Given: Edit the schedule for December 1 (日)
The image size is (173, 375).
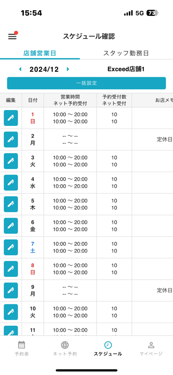Looking at the screenshot, I should (x=11, y=118).
